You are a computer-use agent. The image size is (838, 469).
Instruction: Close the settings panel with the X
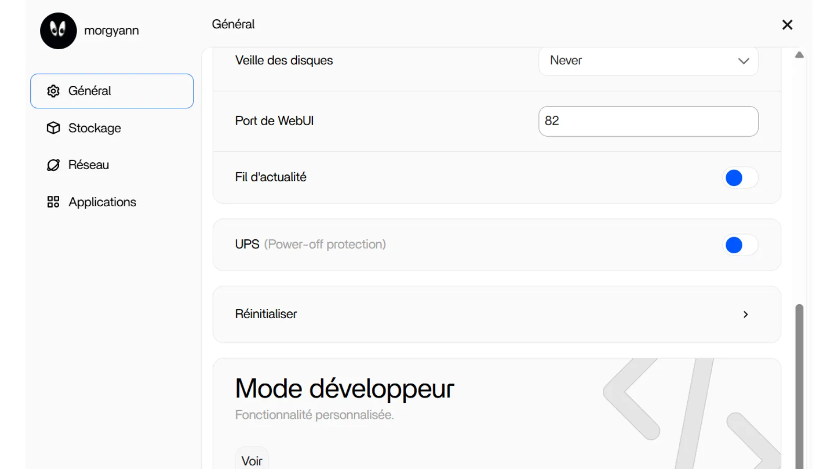(x=787, y=25)
